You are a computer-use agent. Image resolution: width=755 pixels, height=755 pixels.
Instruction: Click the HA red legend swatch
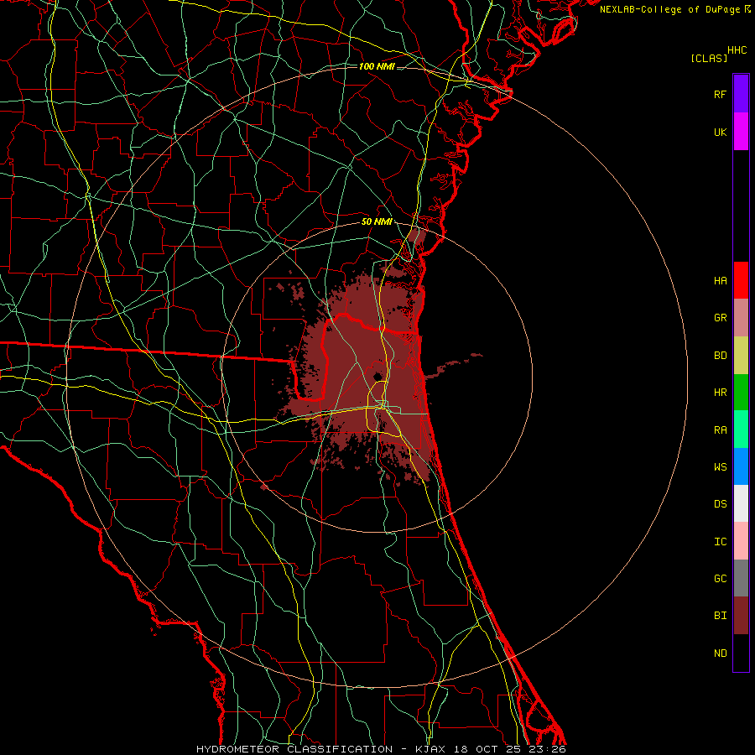coord(741,280)
